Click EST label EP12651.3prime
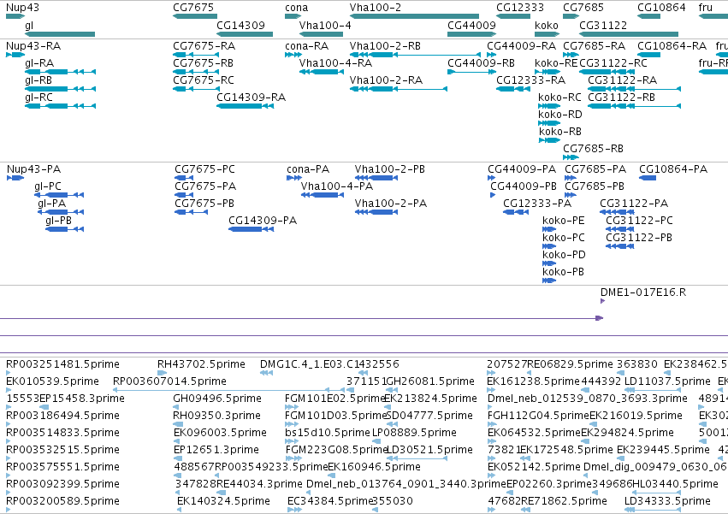This screenshot has width=728, height=514. point(216,450)
